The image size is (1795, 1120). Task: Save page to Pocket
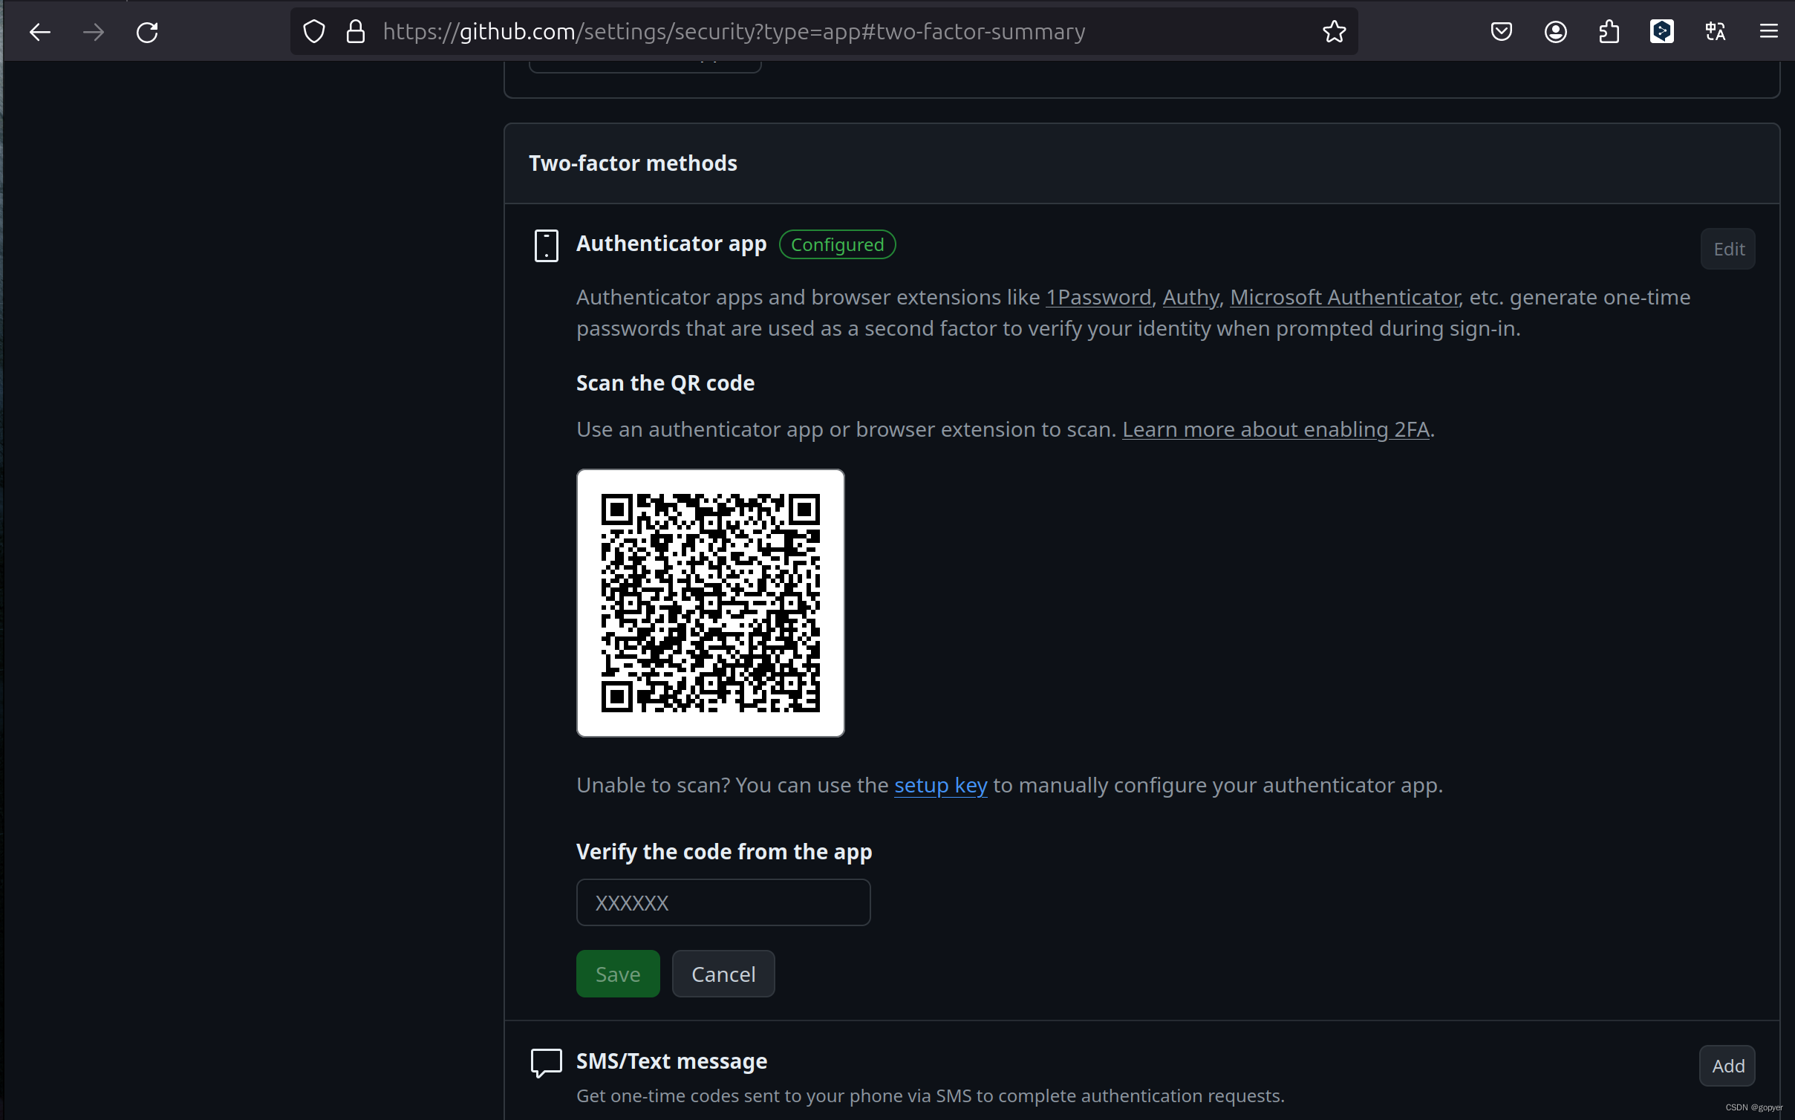1501,32
